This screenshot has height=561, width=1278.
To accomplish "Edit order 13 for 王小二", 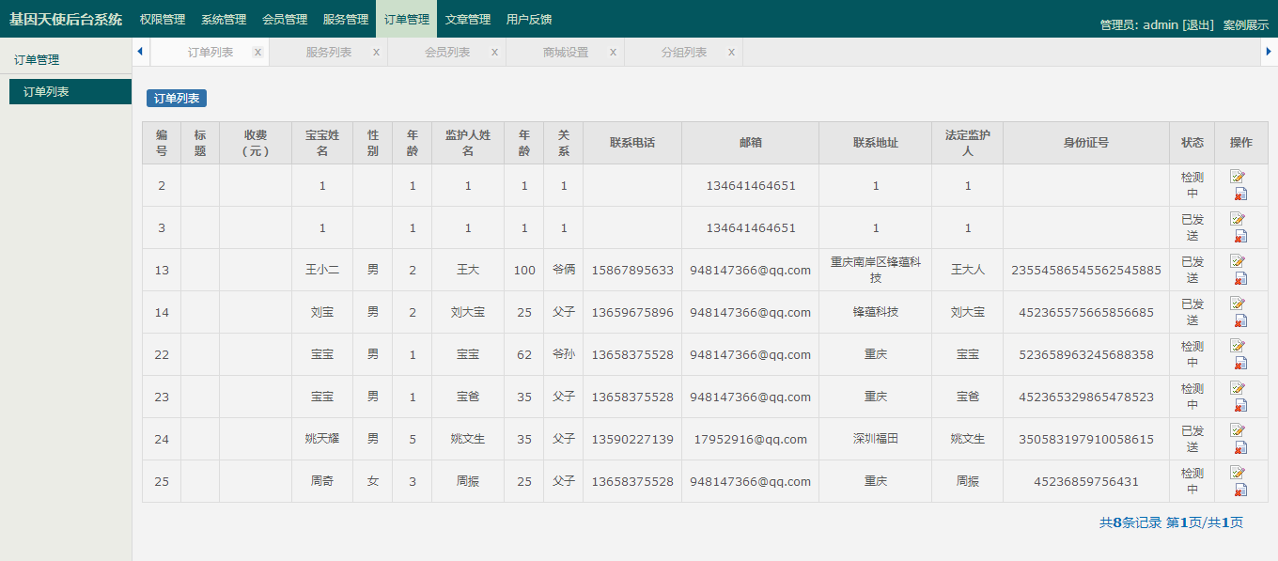I will click(x=1238, y=260).
